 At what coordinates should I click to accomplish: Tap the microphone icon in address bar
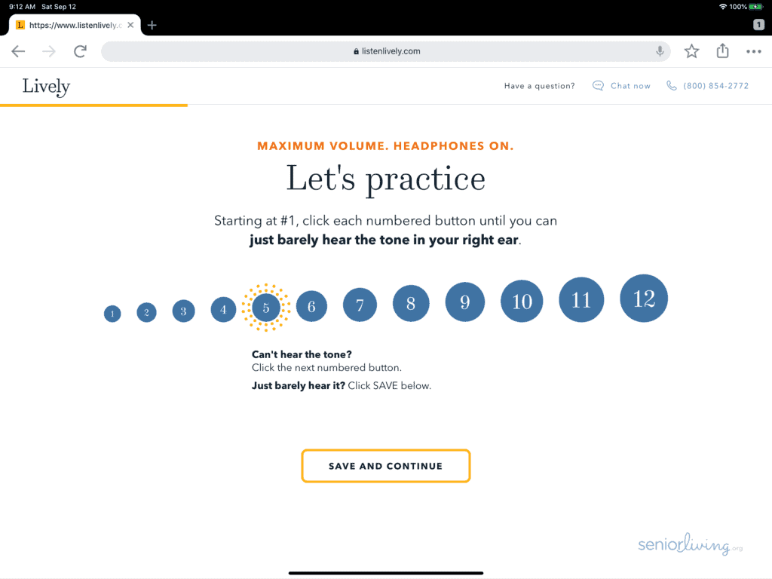660,51
